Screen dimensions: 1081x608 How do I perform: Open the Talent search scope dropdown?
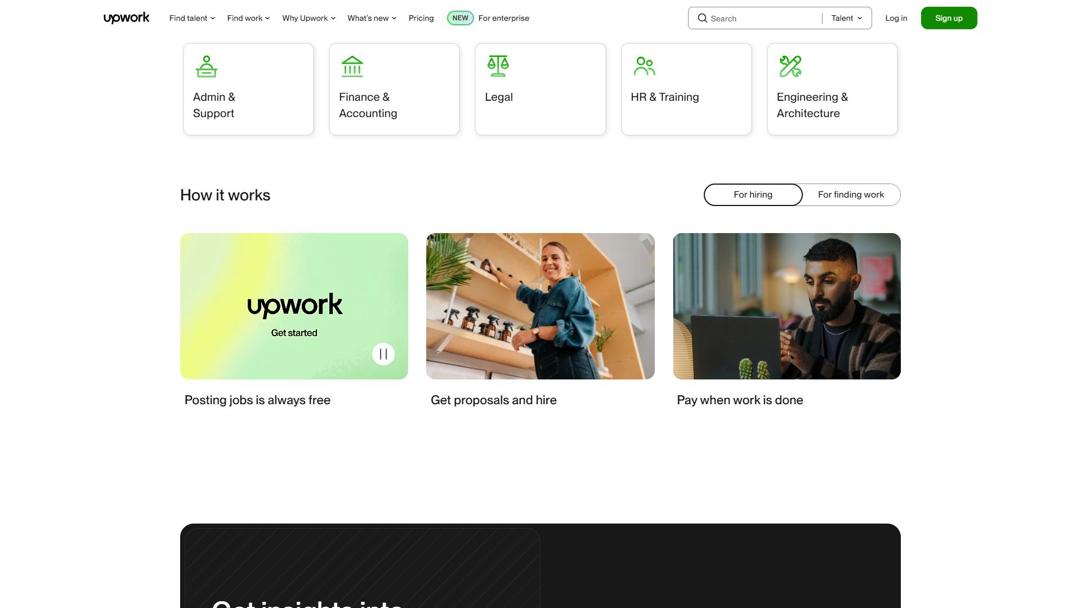click(x=846, y=18)
